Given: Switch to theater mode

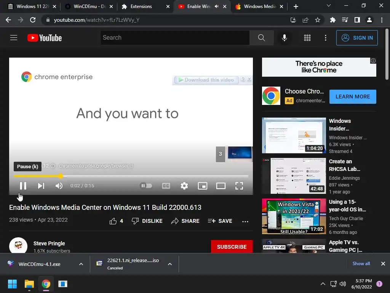Looking at the screenshot, I should click(x=221, y=186).
